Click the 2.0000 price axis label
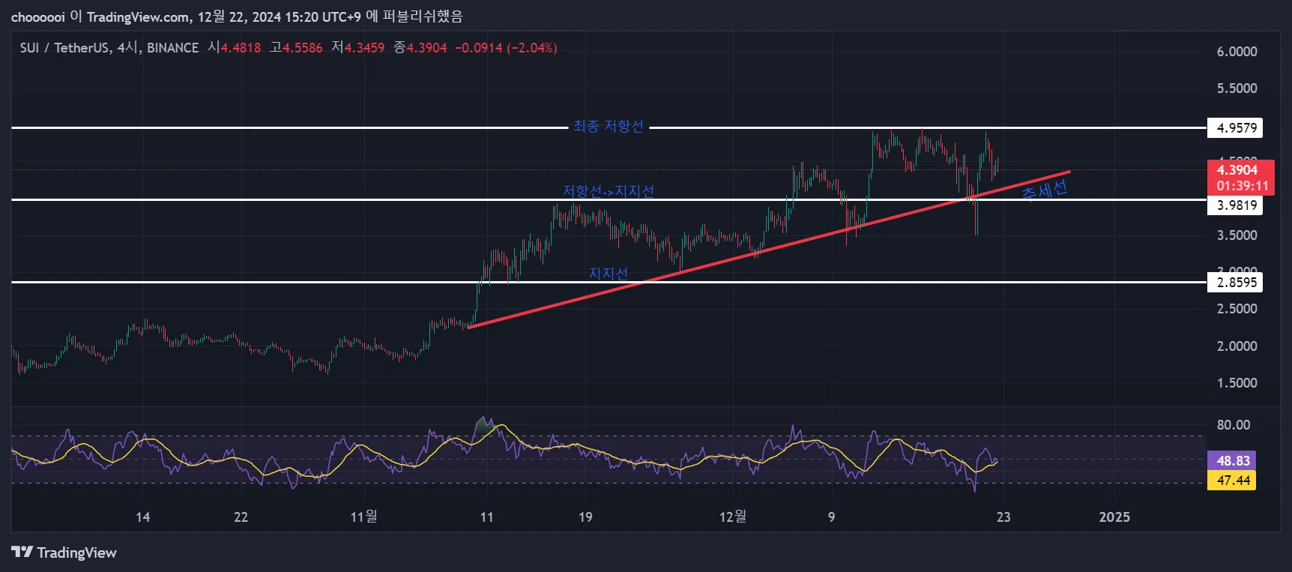 click(x=1237, y=346)
